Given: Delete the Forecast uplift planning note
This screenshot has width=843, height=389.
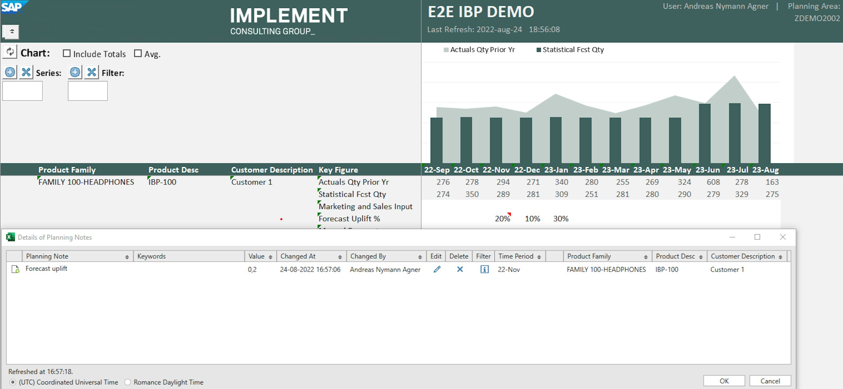Looking at the screenshot, I should (460, 269).
